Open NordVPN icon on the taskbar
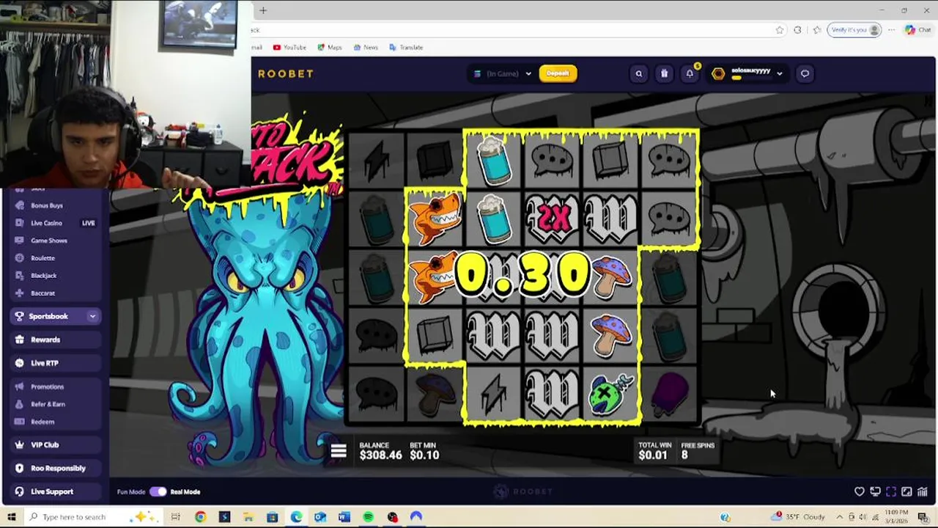The height and width of the screenshot is (528, 938). [x=416, y=517]
